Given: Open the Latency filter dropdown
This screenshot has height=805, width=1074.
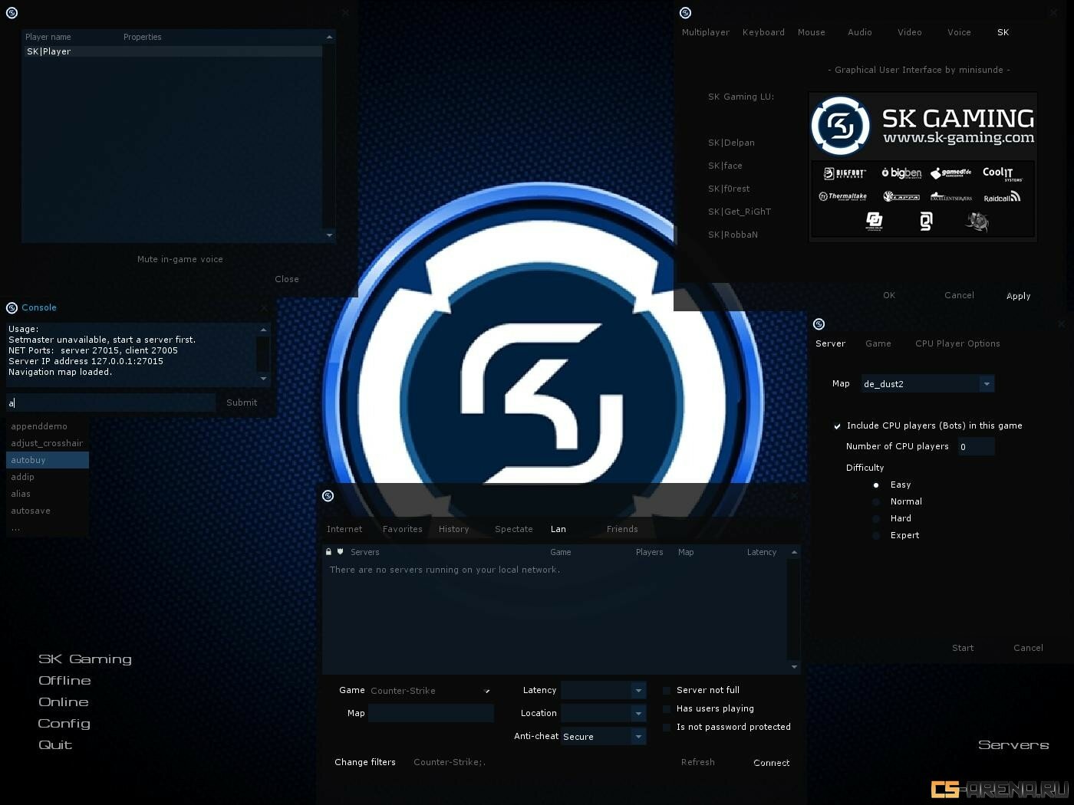Looking at the screenshot, I should pyautogui.click(x=638, y=691).
